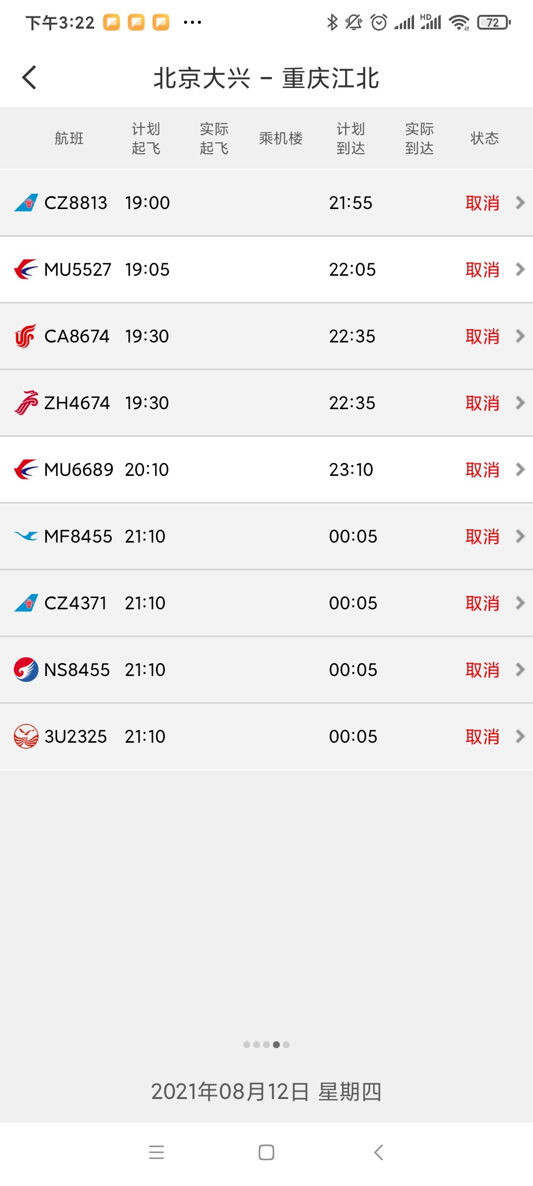Tap Sichuan Airlines logo for 3U2325
The image size is (533, 1186).
tap(26, 736)
